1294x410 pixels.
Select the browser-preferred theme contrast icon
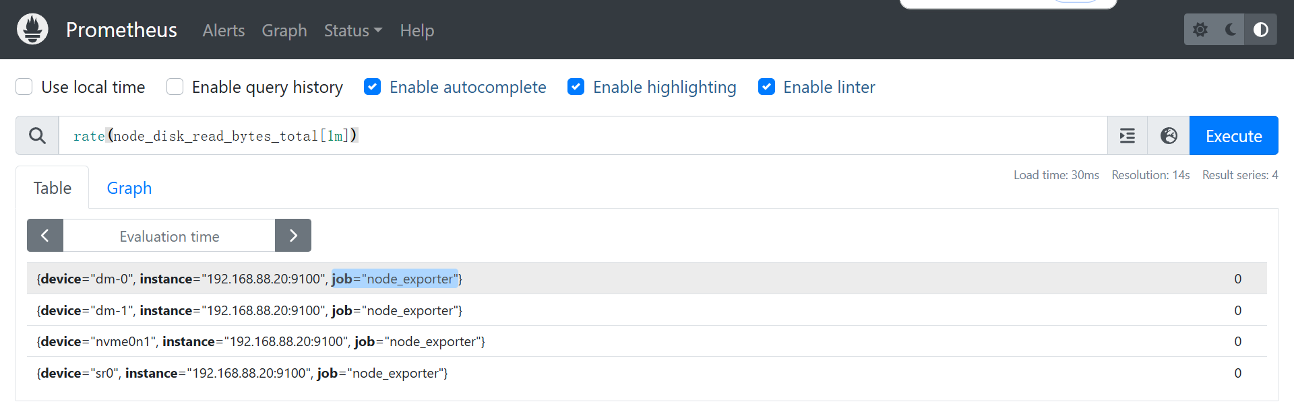1260,30
